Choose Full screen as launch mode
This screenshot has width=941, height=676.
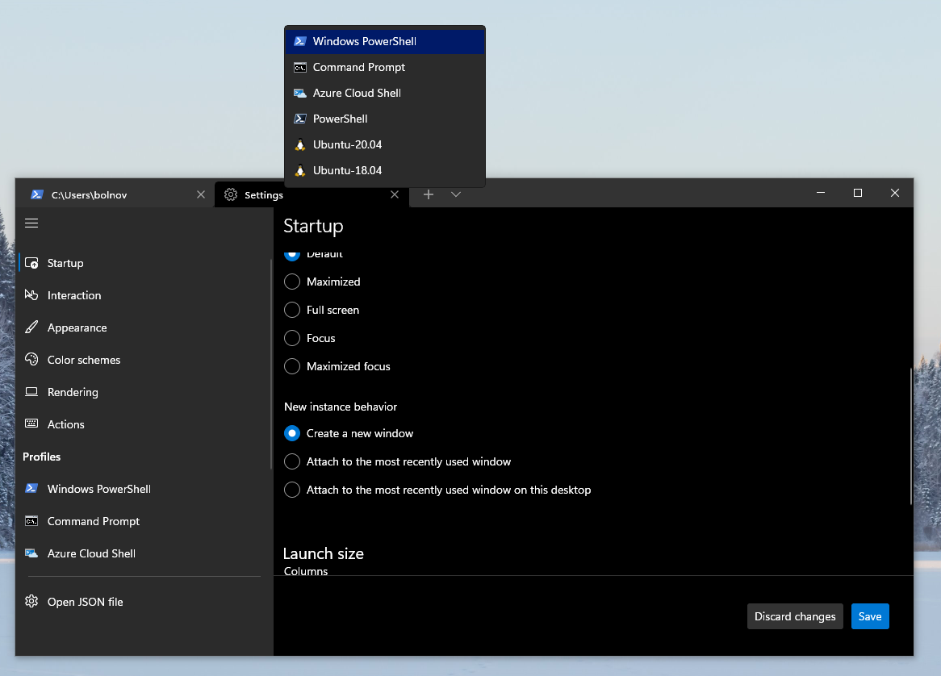click(x=291, y=310)
